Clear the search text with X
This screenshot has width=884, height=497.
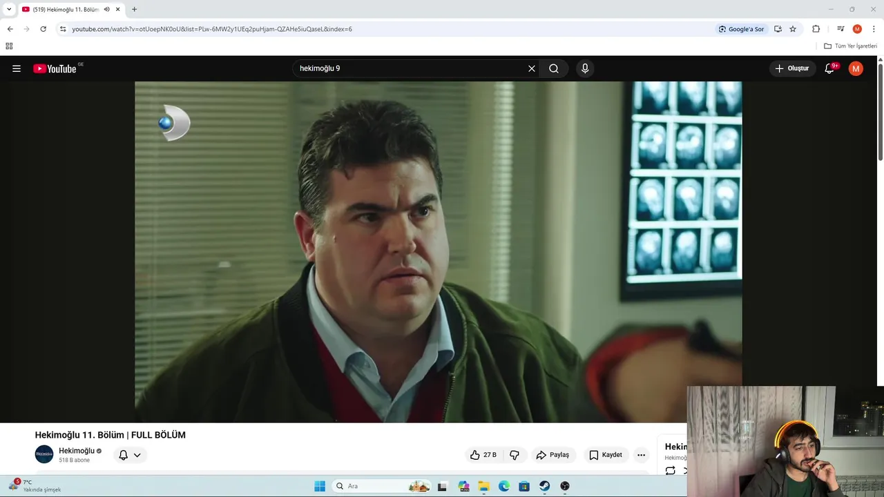tap(532, 68)
